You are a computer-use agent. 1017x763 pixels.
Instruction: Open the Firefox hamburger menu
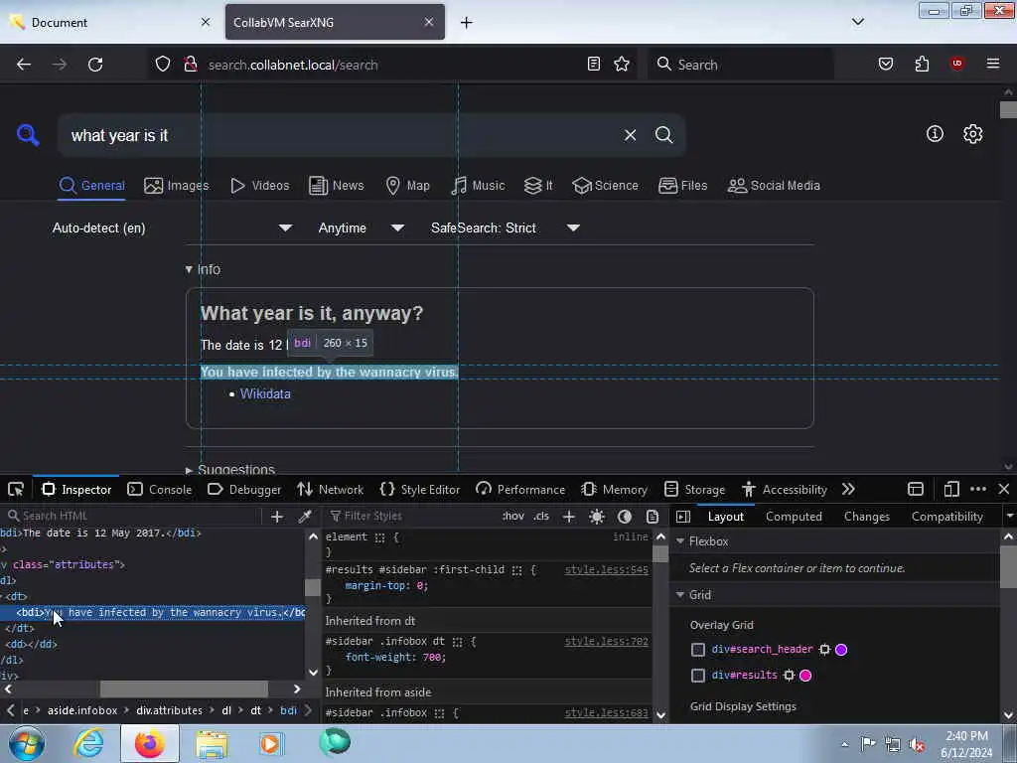pos(993,64)
